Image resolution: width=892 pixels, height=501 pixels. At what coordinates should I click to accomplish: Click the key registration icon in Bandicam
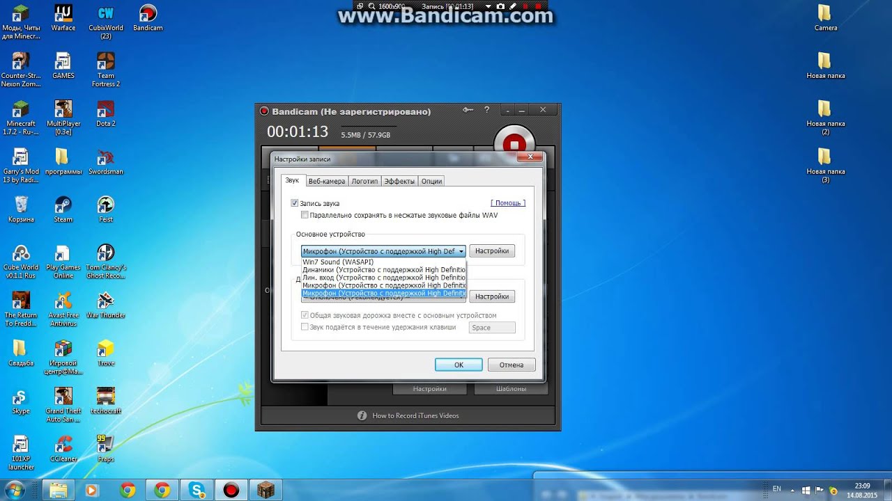[x=468, y=110]
